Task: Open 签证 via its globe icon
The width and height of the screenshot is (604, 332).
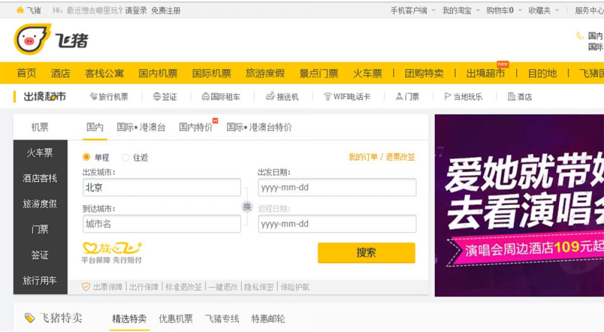Action: (x=157, y=97)
